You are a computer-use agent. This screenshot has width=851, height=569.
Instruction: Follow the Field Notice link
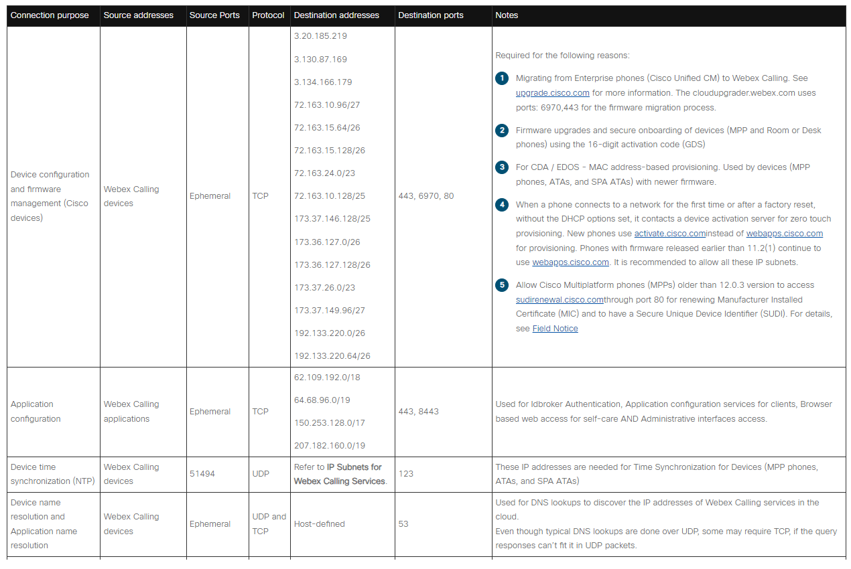[x=555, y=329]
